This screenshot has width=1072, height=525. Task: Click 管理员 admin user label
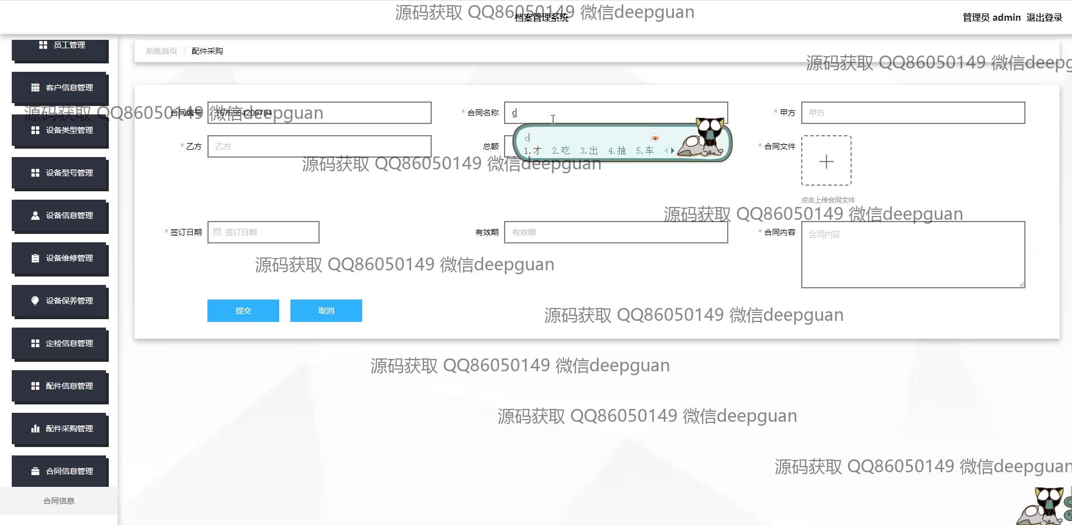(x=991, y=17)
